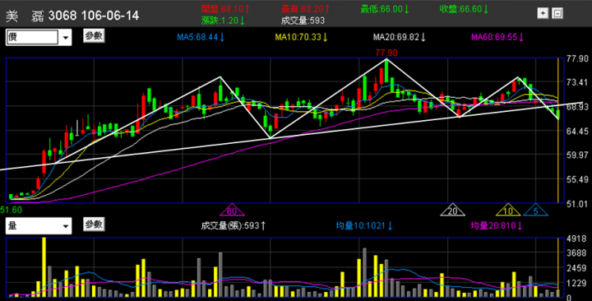Click the red 77.90 peak price label

386,53
